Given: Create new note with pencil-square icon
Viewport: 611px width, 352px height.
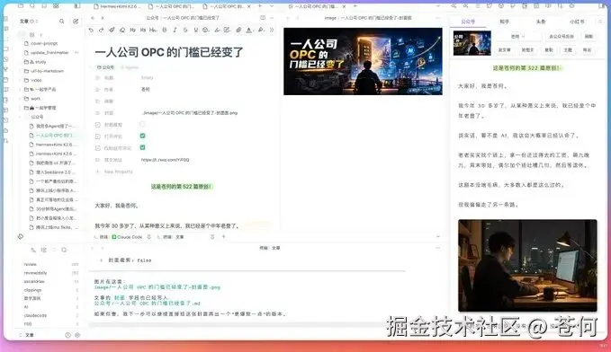Looking at the screenshot, I should (76, 22).
